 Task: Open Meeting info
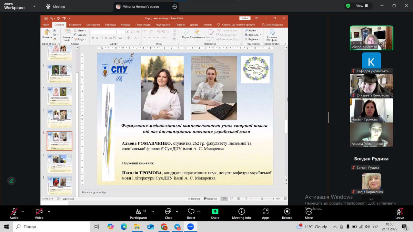[x=241, y=213]
